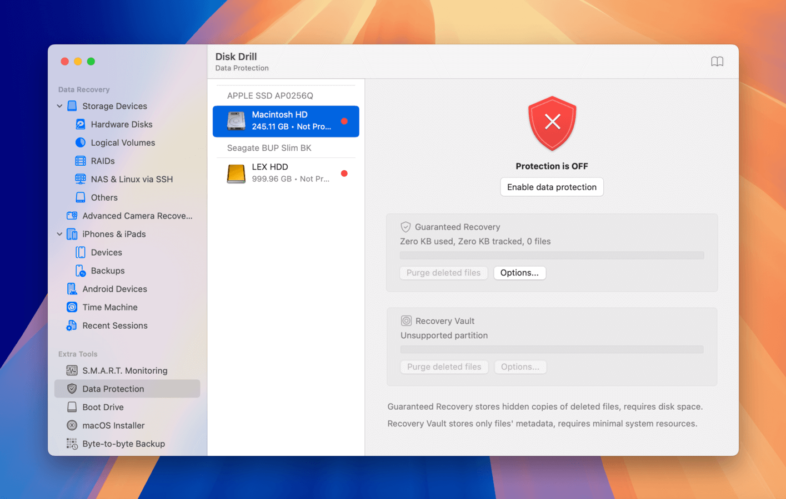Viewport: 786px width, 499px height.
Task: Click the NAS & Linux via SSH icon
Action: pos(81,179)
